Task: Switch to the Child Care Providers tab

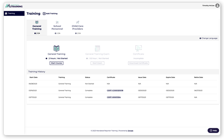Action: pyautogui.click(x=78, y=27)
